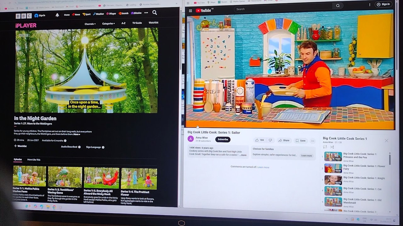Open Chrome from the Windows taskbar
Screen dimensions: 403x226
tap(54, 207)
